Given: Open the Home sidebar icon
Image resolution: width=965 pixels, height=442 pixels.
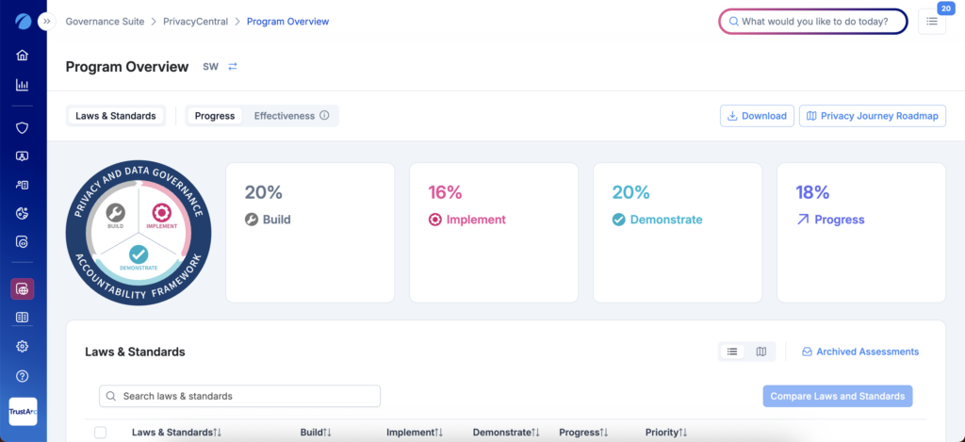Looking at the screenshot, I should (x=23, y=56).
